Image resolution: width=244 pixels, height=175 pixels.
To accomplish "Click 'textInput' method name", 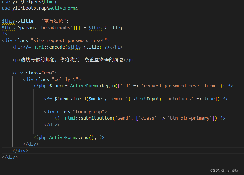I will [148, 99].
